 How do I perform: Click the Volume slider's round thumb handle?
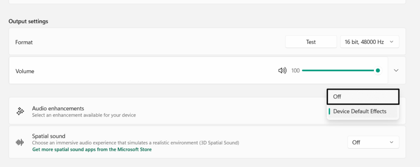point(378,71)
